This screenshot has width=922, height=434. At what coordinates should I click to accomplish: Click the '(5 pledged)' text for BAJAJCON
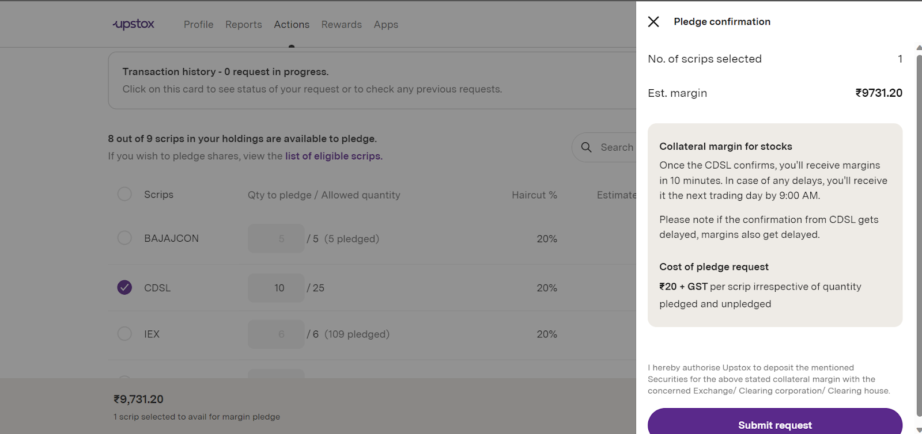[x=352, y=239]
